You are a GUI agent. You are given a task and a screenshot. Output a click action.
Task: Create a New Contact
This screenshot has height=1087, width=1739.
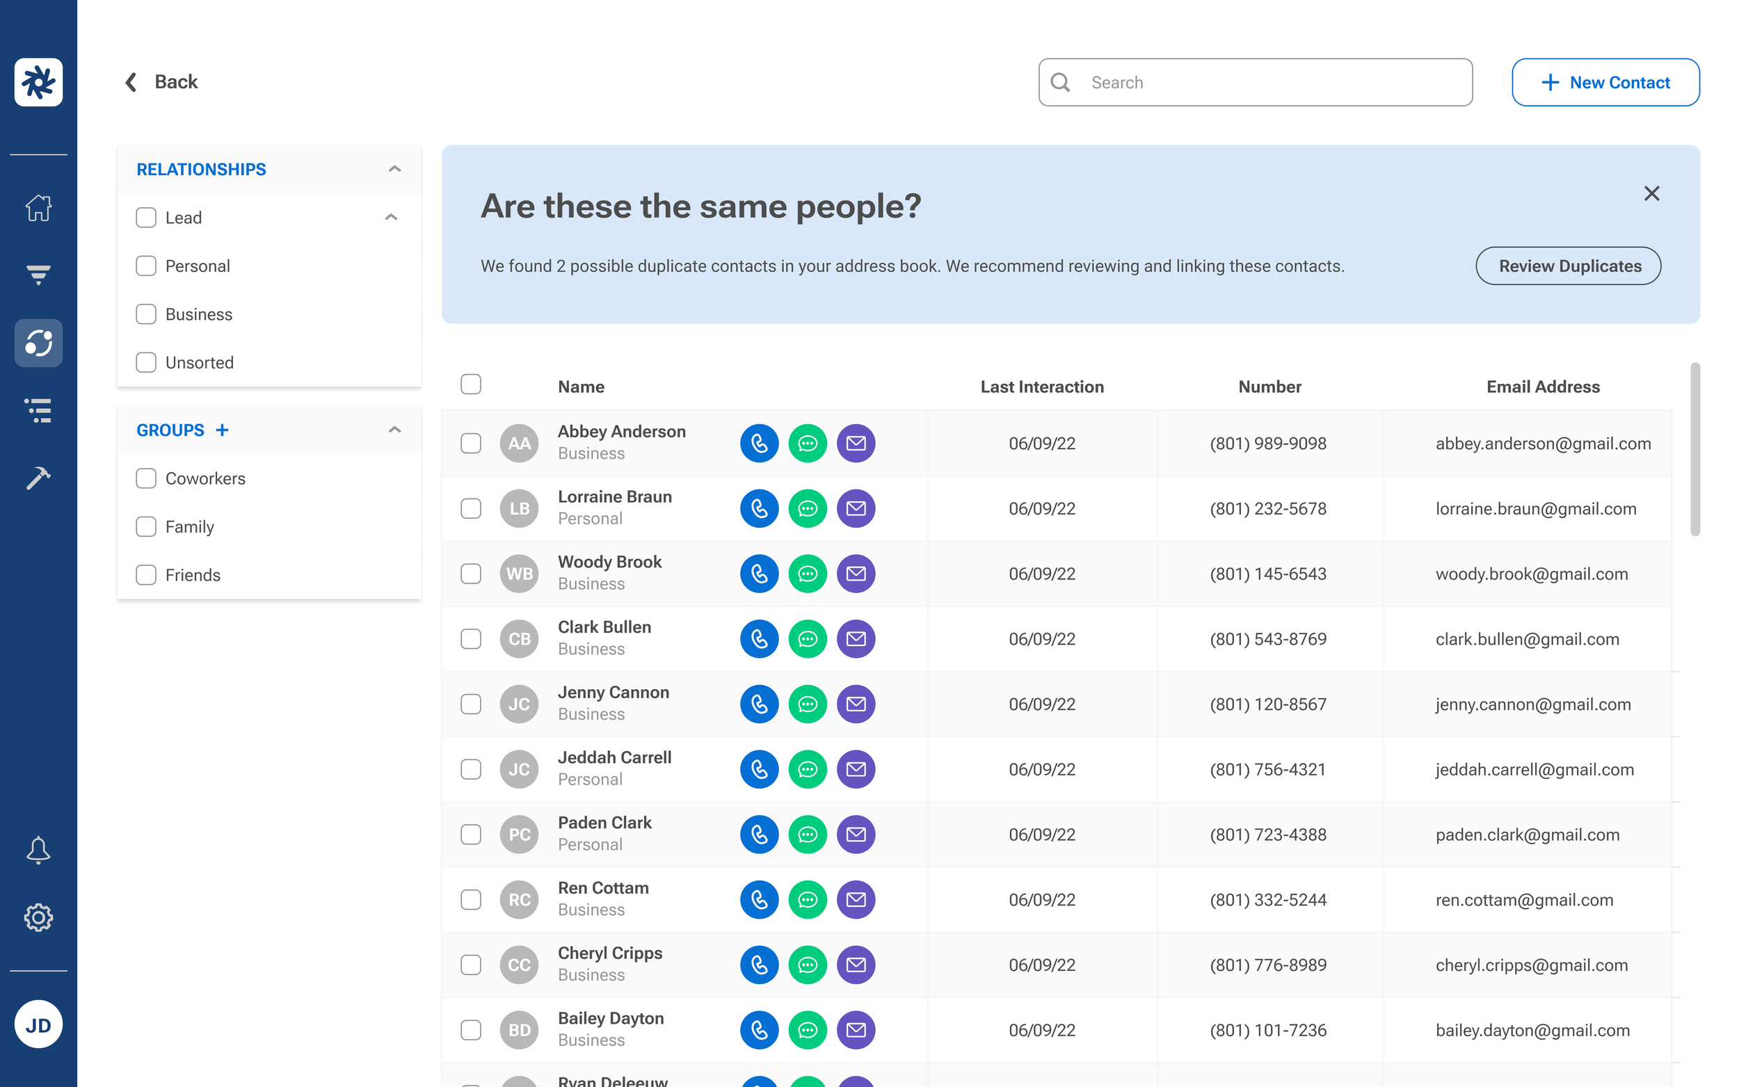coord(1605,83)
